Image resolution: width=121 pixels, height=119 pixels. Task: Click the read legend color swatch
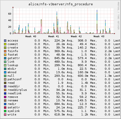[x=5, y=83]
